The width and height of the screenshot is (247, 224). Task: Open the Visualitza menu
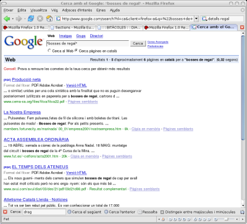pyautogui.click(x=38, y=10)
